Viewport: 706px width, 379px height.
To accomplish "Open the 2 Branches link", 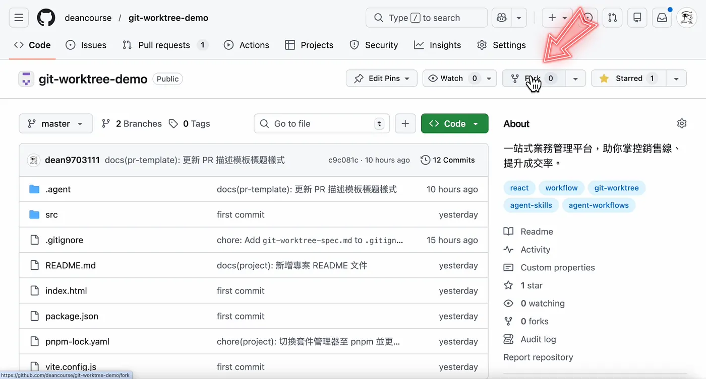I will click(x=132, y=123).
